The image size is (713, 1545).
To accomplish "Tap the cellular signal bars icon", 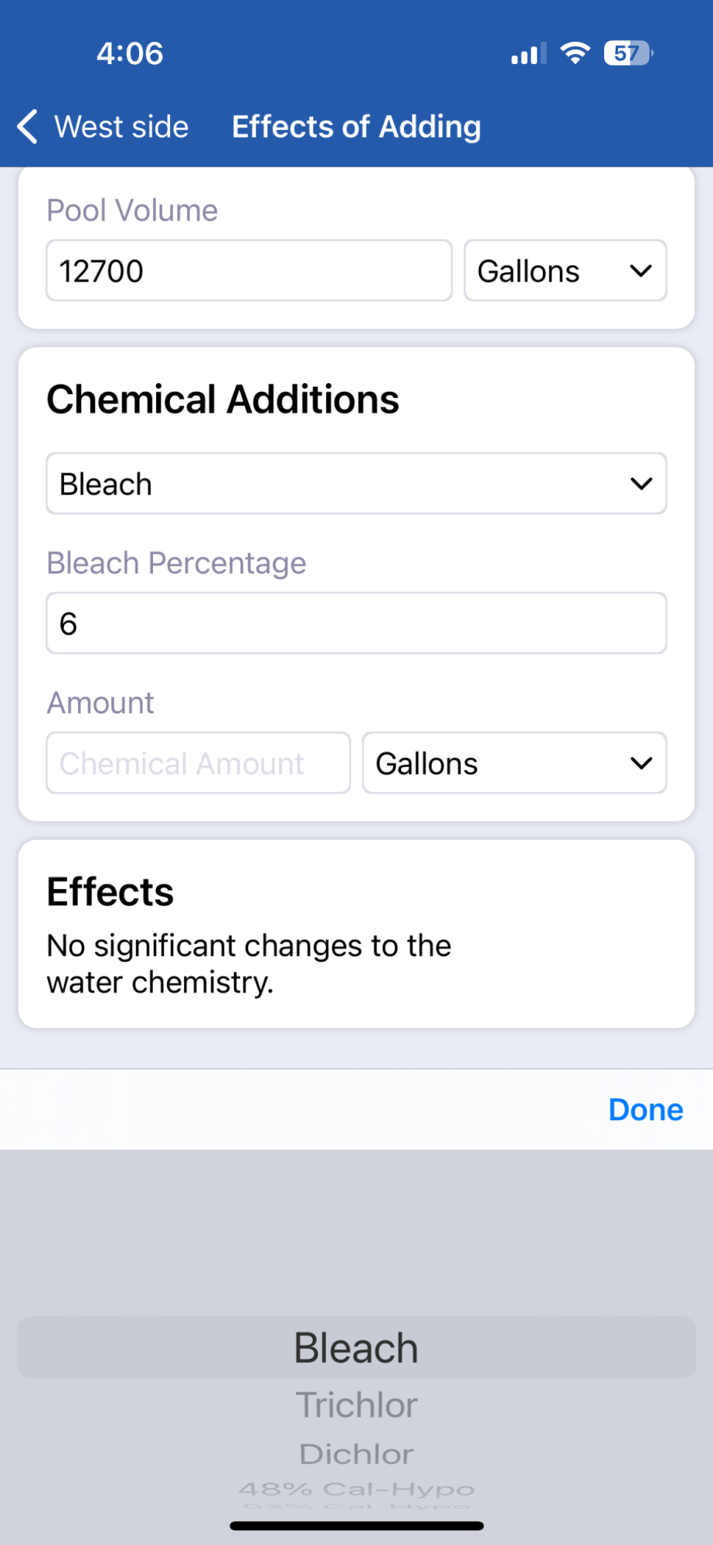I will coord(528,53).
